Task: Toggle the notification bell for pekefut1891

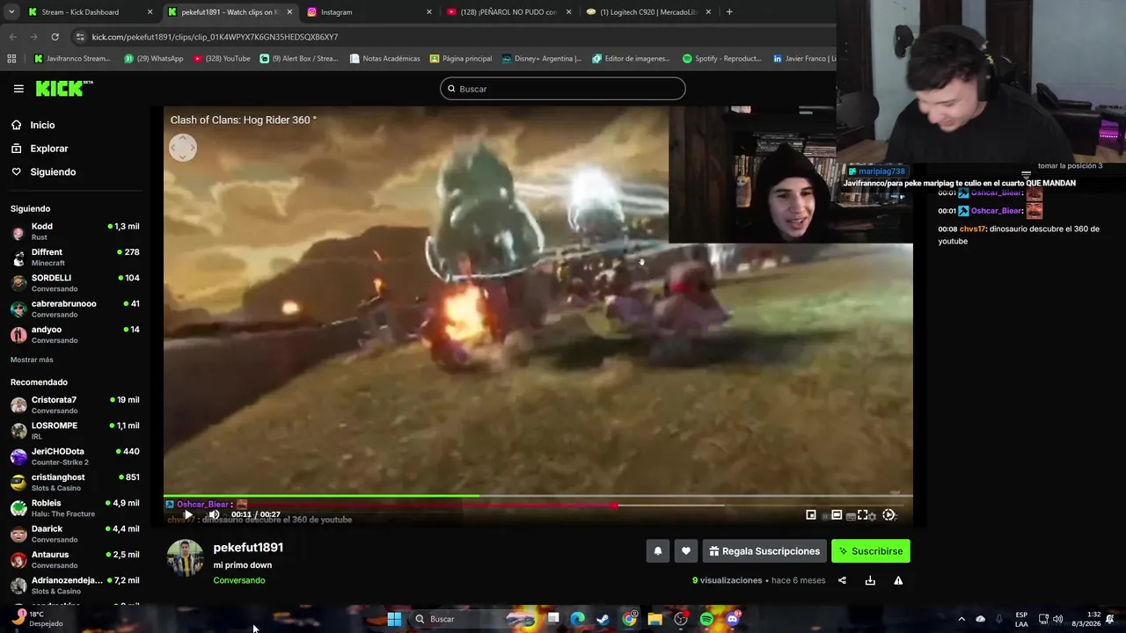Action: tap(657, 551)
